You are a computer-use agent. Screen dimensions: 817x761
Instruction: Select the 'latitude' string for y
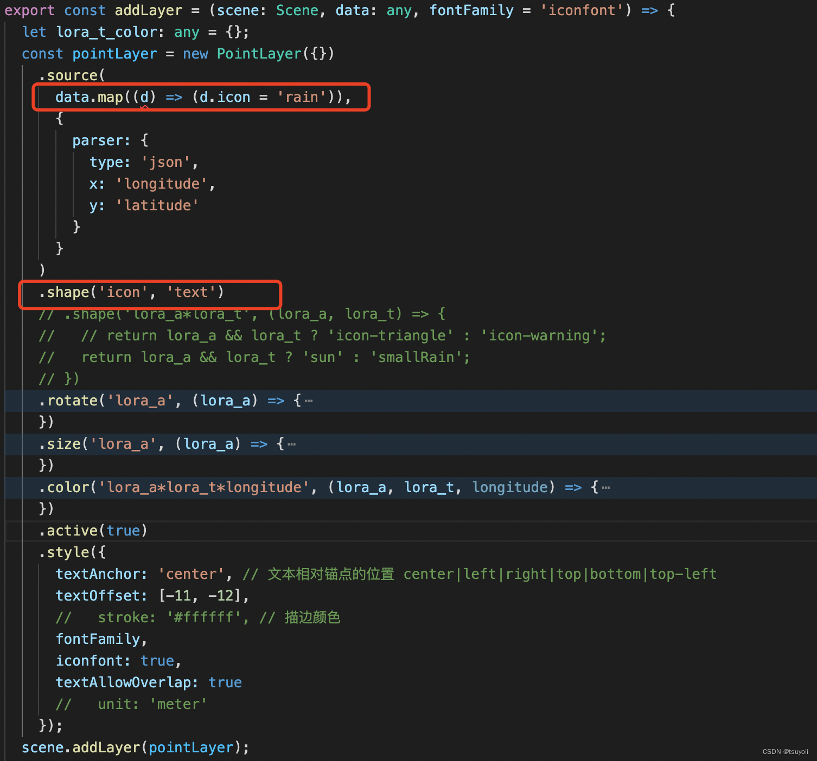(157, 206)
